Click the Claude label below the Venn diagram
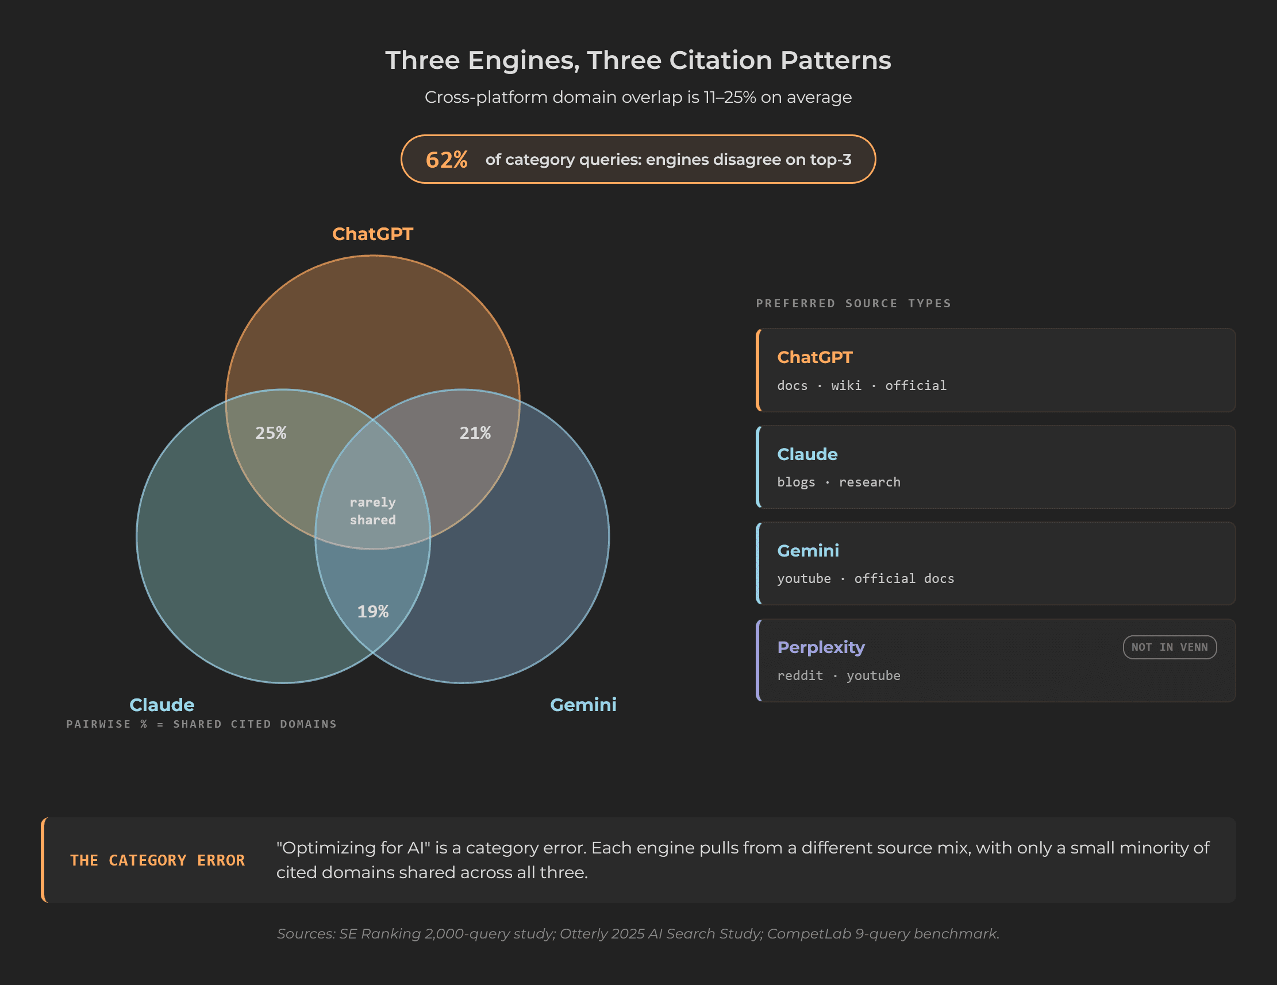This screenshot has height=985, width=1277. click(x=161, y=705)
